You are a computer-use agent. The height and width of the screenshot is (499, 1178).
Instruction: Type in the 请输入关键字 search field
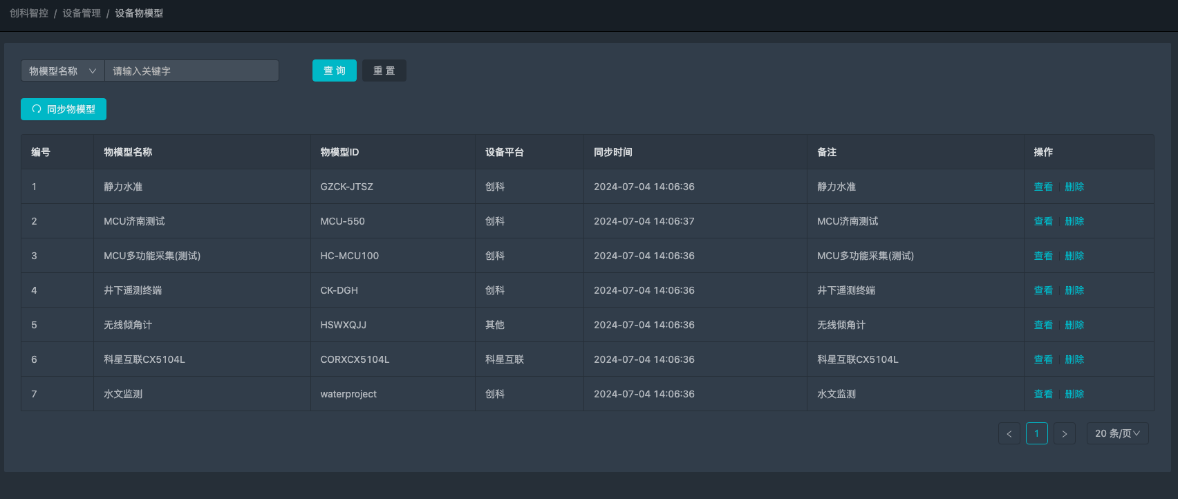(x=191, y=70)
